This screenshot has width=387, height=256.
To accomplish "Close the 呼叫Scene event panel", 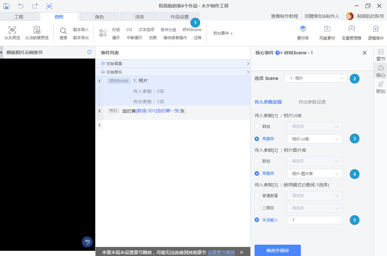I will [x=365, y=53].
